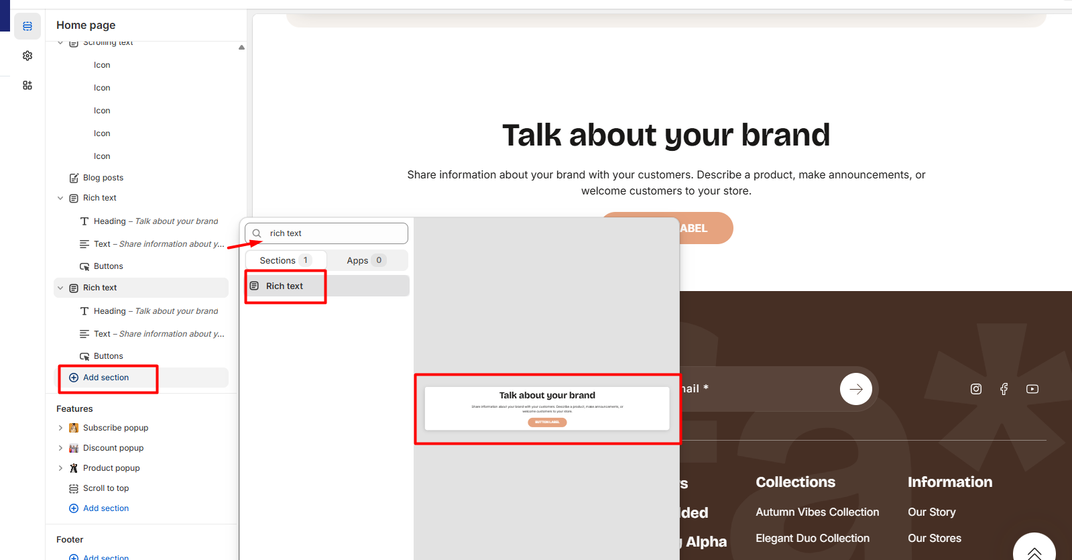Open App embeds icon in left rail
1072x560 pixels.
tap(27, 85)
